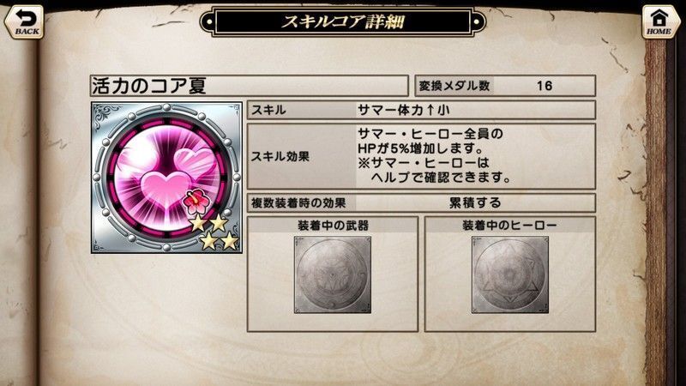The width and height of the screenshot is (686, 386).
Task: Click the core name 活力のコア夏
Action: (x=148, y=86)
